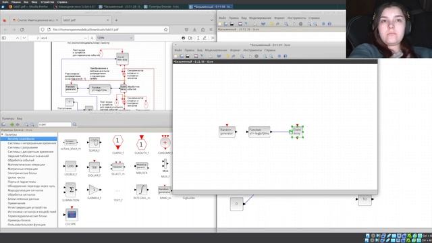The height and width of the screenshot is (243, 432).
Task: Select the seventh palette tree category
Action: [x=26, y=165]
